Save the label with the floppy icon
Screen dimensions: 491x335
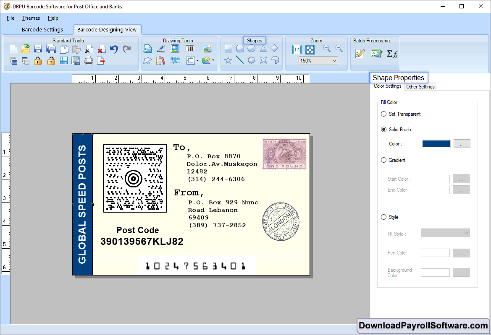(x=38, y=49)
